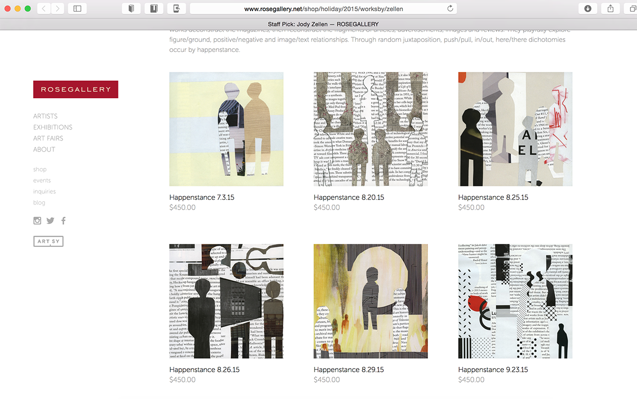The image size is (637, 399).
Task: Show all tabs overview button
Action: (632, 9)
